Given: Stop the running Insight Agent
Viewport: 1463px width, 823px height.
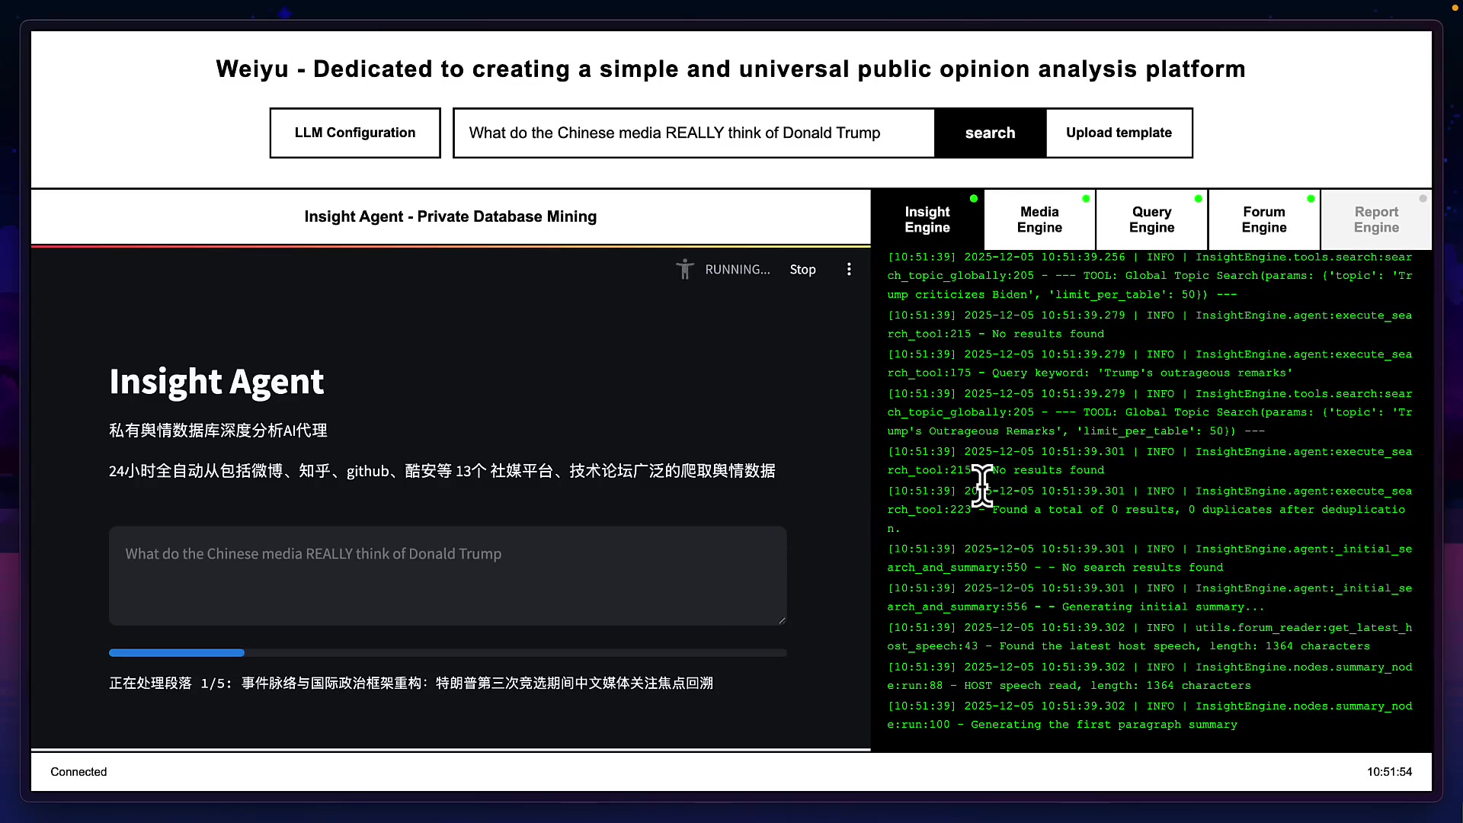Looking at the screenshot, I should pyautogui.click(x=802, y=269).
